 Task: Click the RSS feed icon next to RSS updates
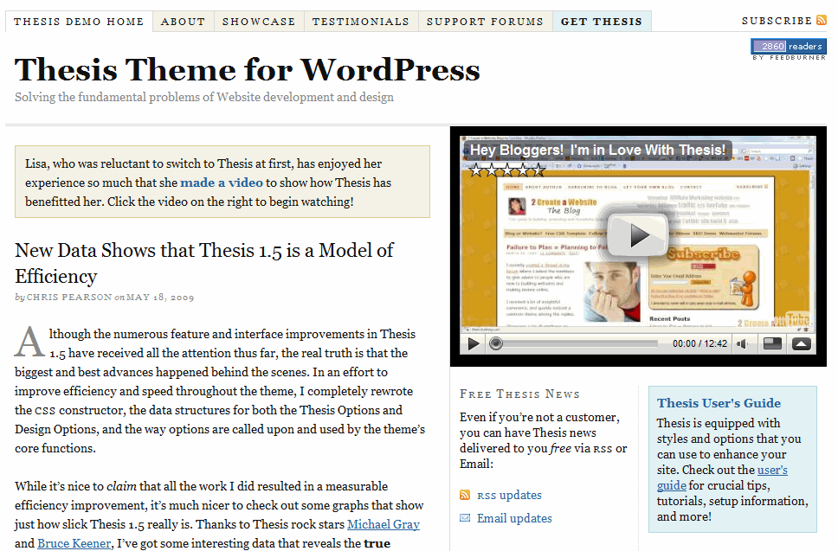(x=465, y=495)
